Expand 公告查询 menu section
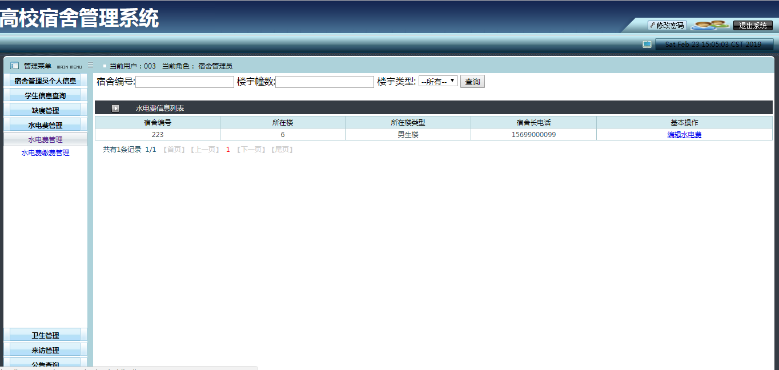 tap(45, 364)
